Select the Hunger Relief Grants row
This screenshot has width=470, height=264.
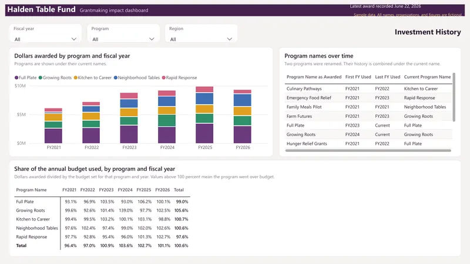[x=368, y=144]
